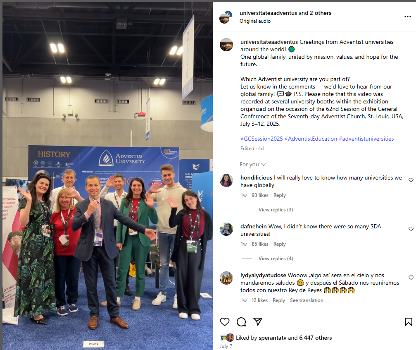Share post via paper plane icon
Viewport: 416px width, 350px height.
(x=258, y=321)
